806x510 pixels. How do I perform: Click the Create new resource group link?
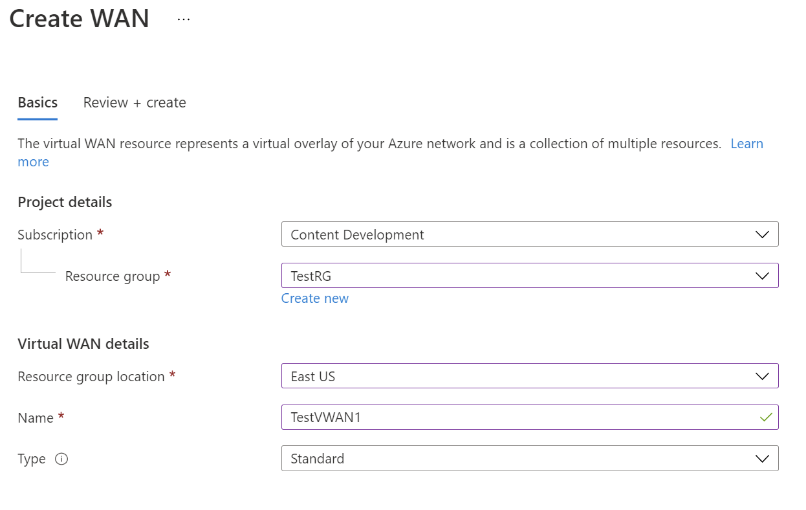click(315, 298)
